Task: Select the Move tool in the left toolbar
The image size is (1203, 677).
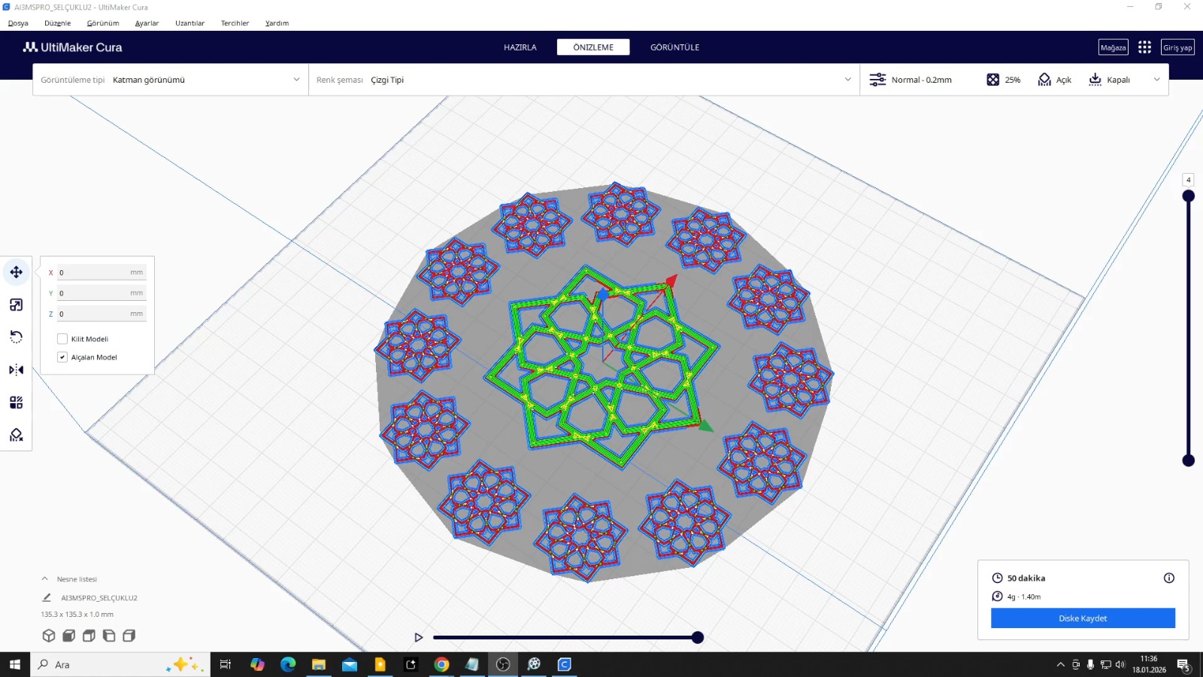Action: (x=16, y=272)
